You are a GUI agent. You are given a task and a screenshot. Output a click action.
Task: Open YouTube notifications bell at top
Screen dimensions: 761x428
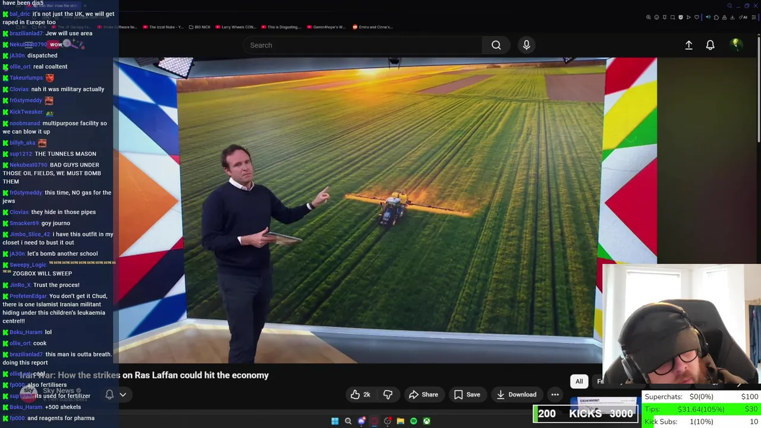click(710, 45)
